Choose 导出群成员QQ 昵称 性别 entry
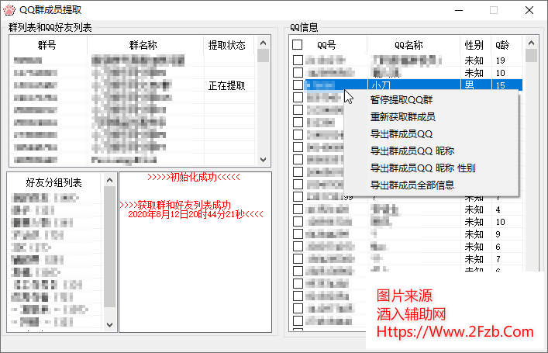This screenshot has height=353, width=548. [423, 168]
